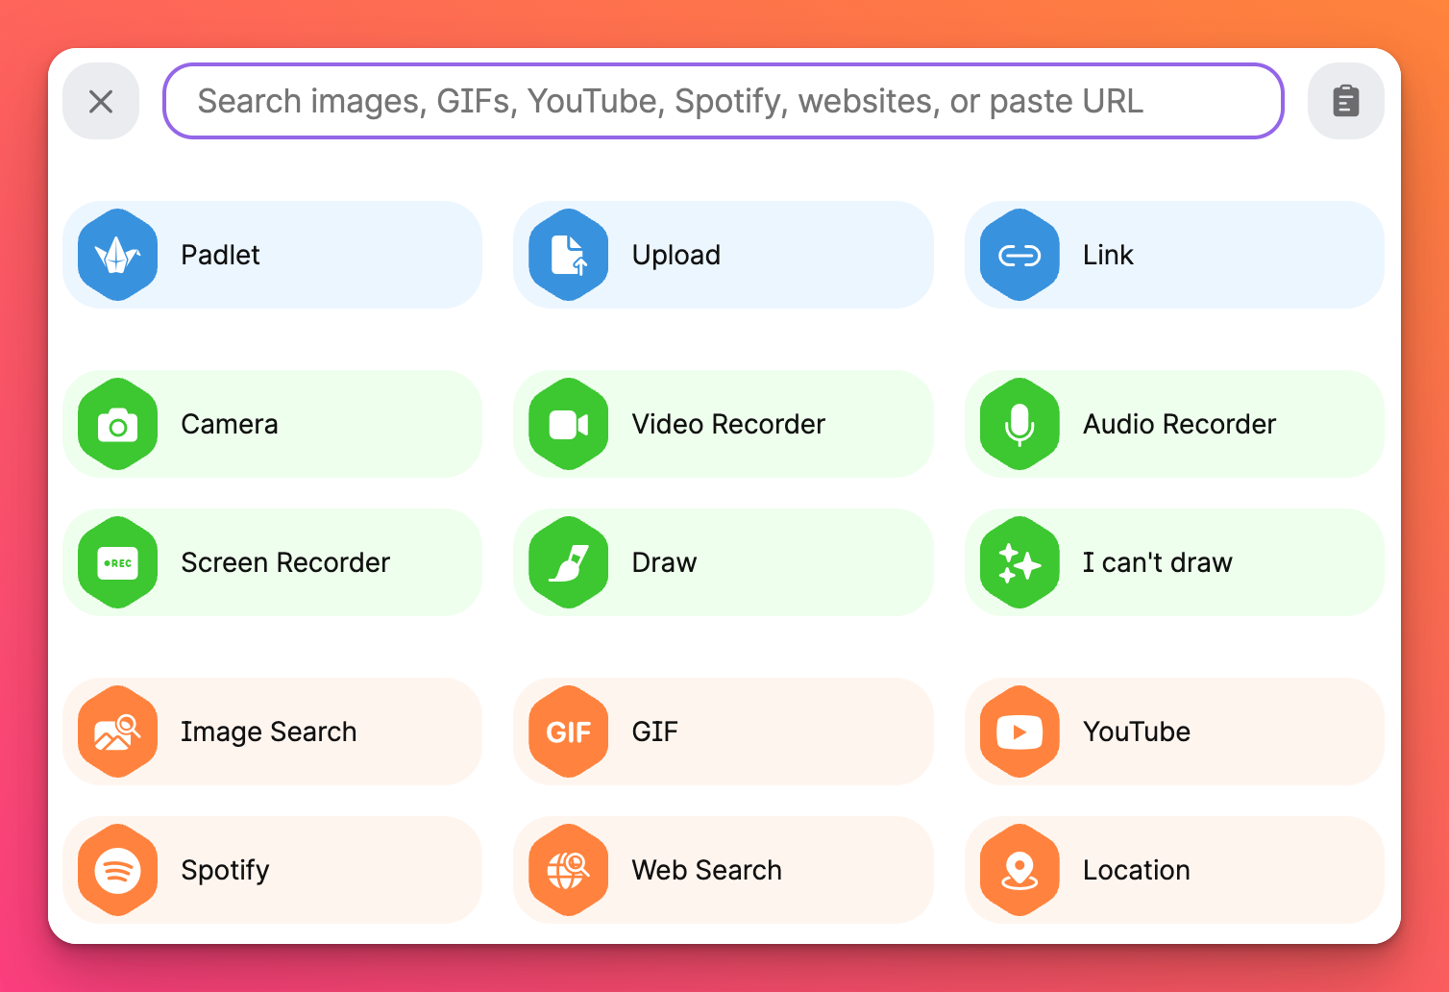Screen dimensions: 1449x992
Task: Start the Video Recorder via its camcorder icon
Action: pyautogui.click(x=569, y=424)
